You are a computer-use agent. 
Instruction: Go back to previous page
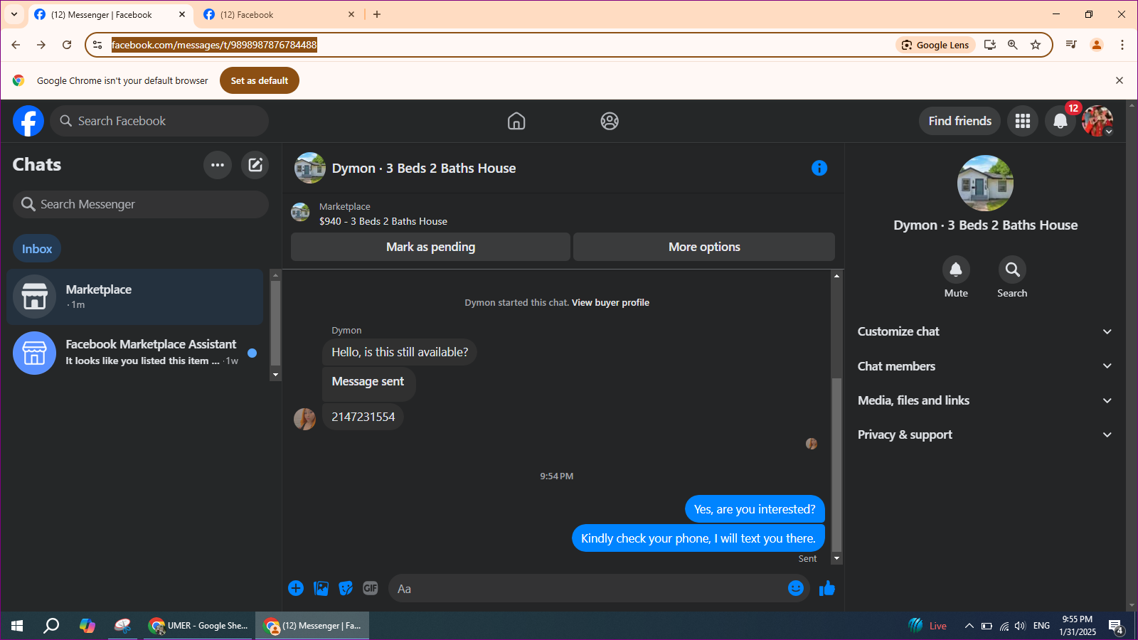click(x=16, y=45)
